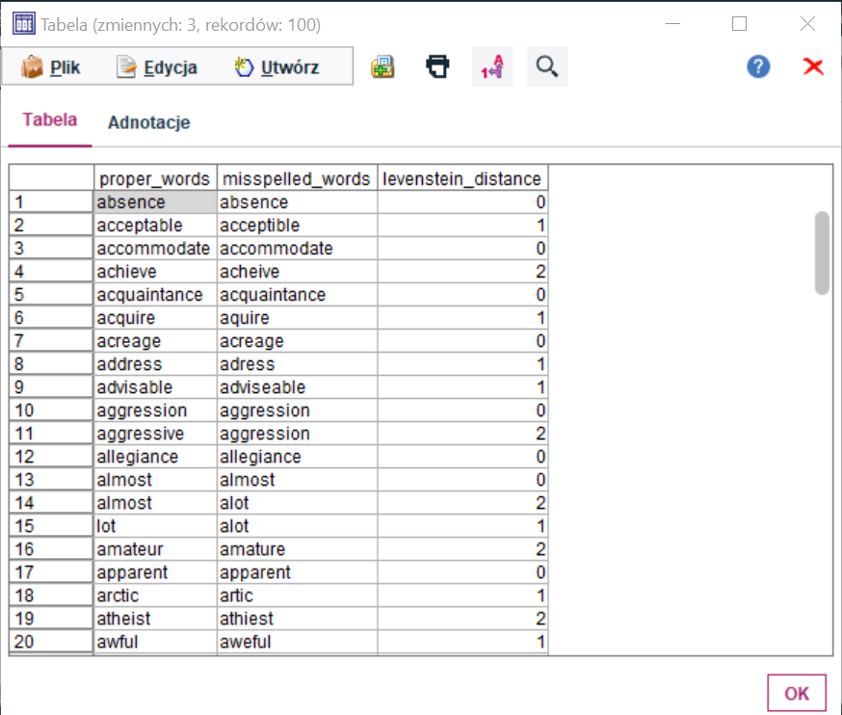
Task: Click the cell 'aweful'
Action: (297, 641)
